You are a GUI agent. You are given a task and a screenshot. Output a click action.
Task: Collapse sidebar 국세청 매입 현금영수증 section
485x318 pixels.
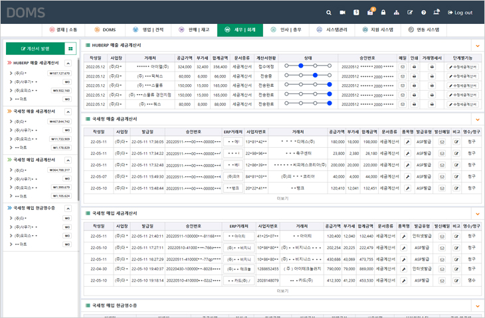point(68,209)
